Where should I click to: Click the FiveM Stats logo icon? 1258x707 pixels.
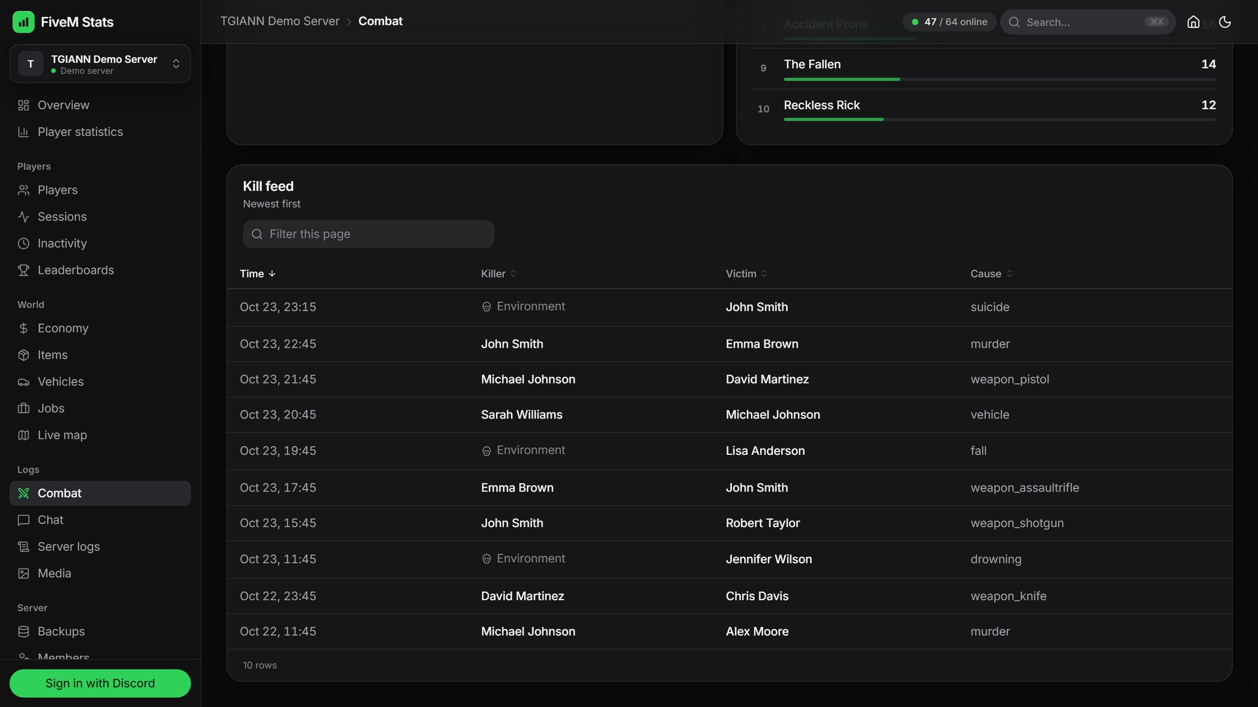tap(24, 22)
